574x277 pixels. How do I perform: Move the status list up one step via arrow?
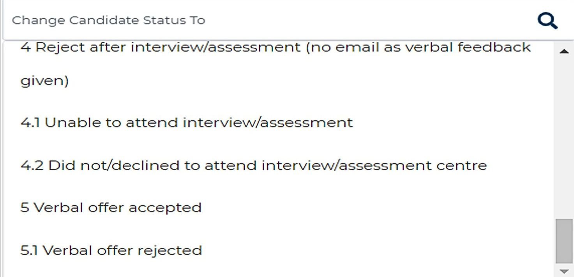pos(564,51)
